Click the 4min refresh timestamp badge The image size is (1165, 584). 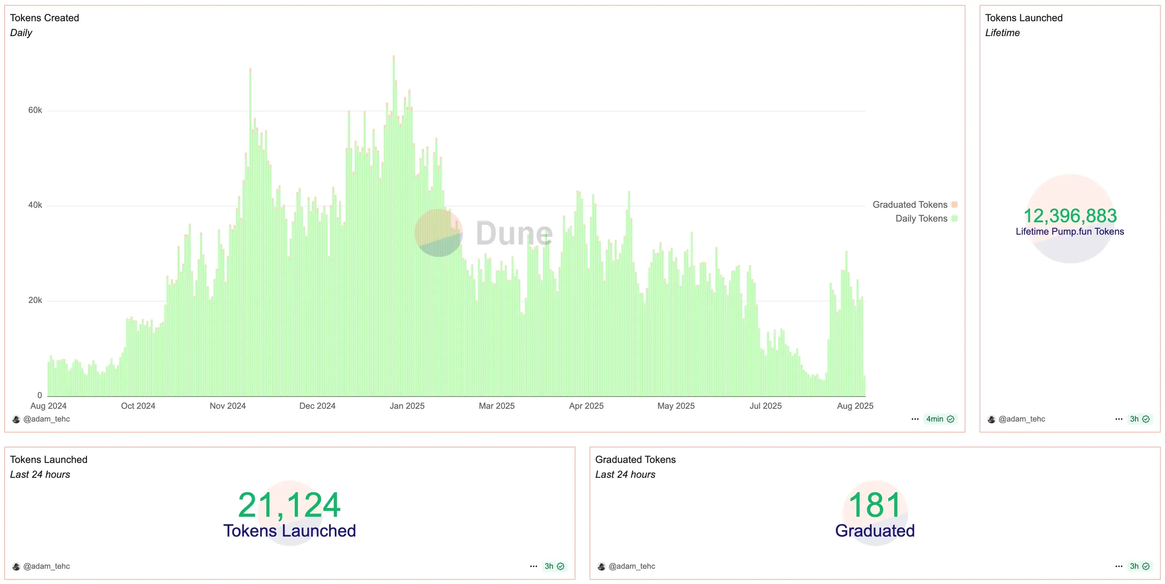pyautogui.click(x=935, y=419)
